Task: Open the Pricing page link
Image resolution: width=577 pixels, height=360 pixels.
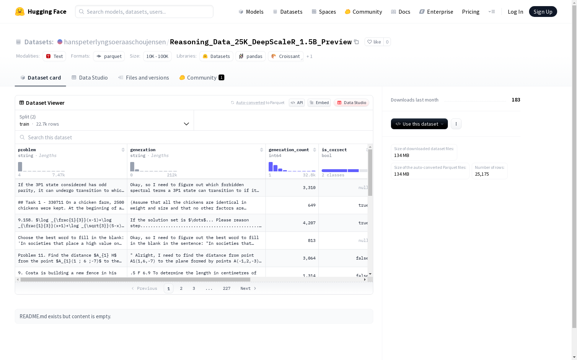Action: pos(471,12)
